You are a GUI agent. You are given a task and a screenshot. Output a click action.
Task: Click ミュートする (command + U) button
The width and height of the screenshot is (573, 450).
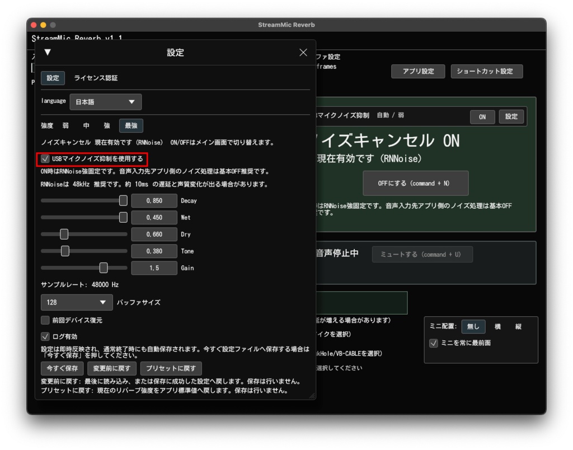(x=422, y=255)
